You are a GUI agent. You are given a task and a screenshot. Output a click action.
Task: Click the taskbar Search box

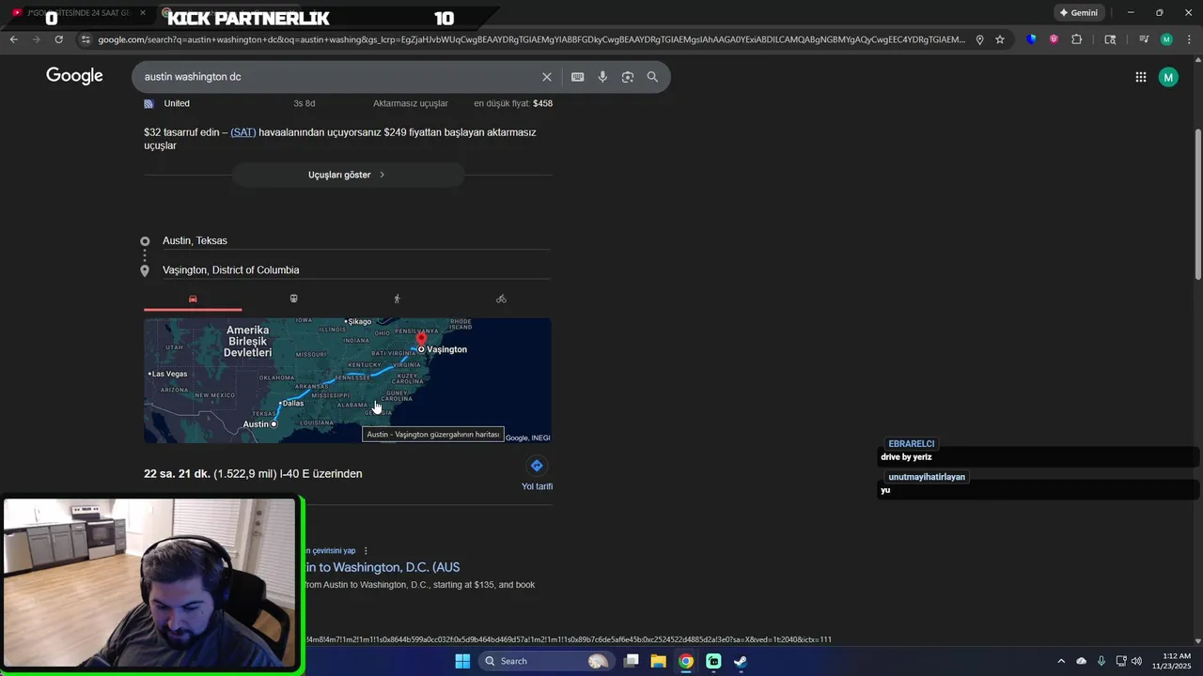pyautogui.click(x=546, y=661)
